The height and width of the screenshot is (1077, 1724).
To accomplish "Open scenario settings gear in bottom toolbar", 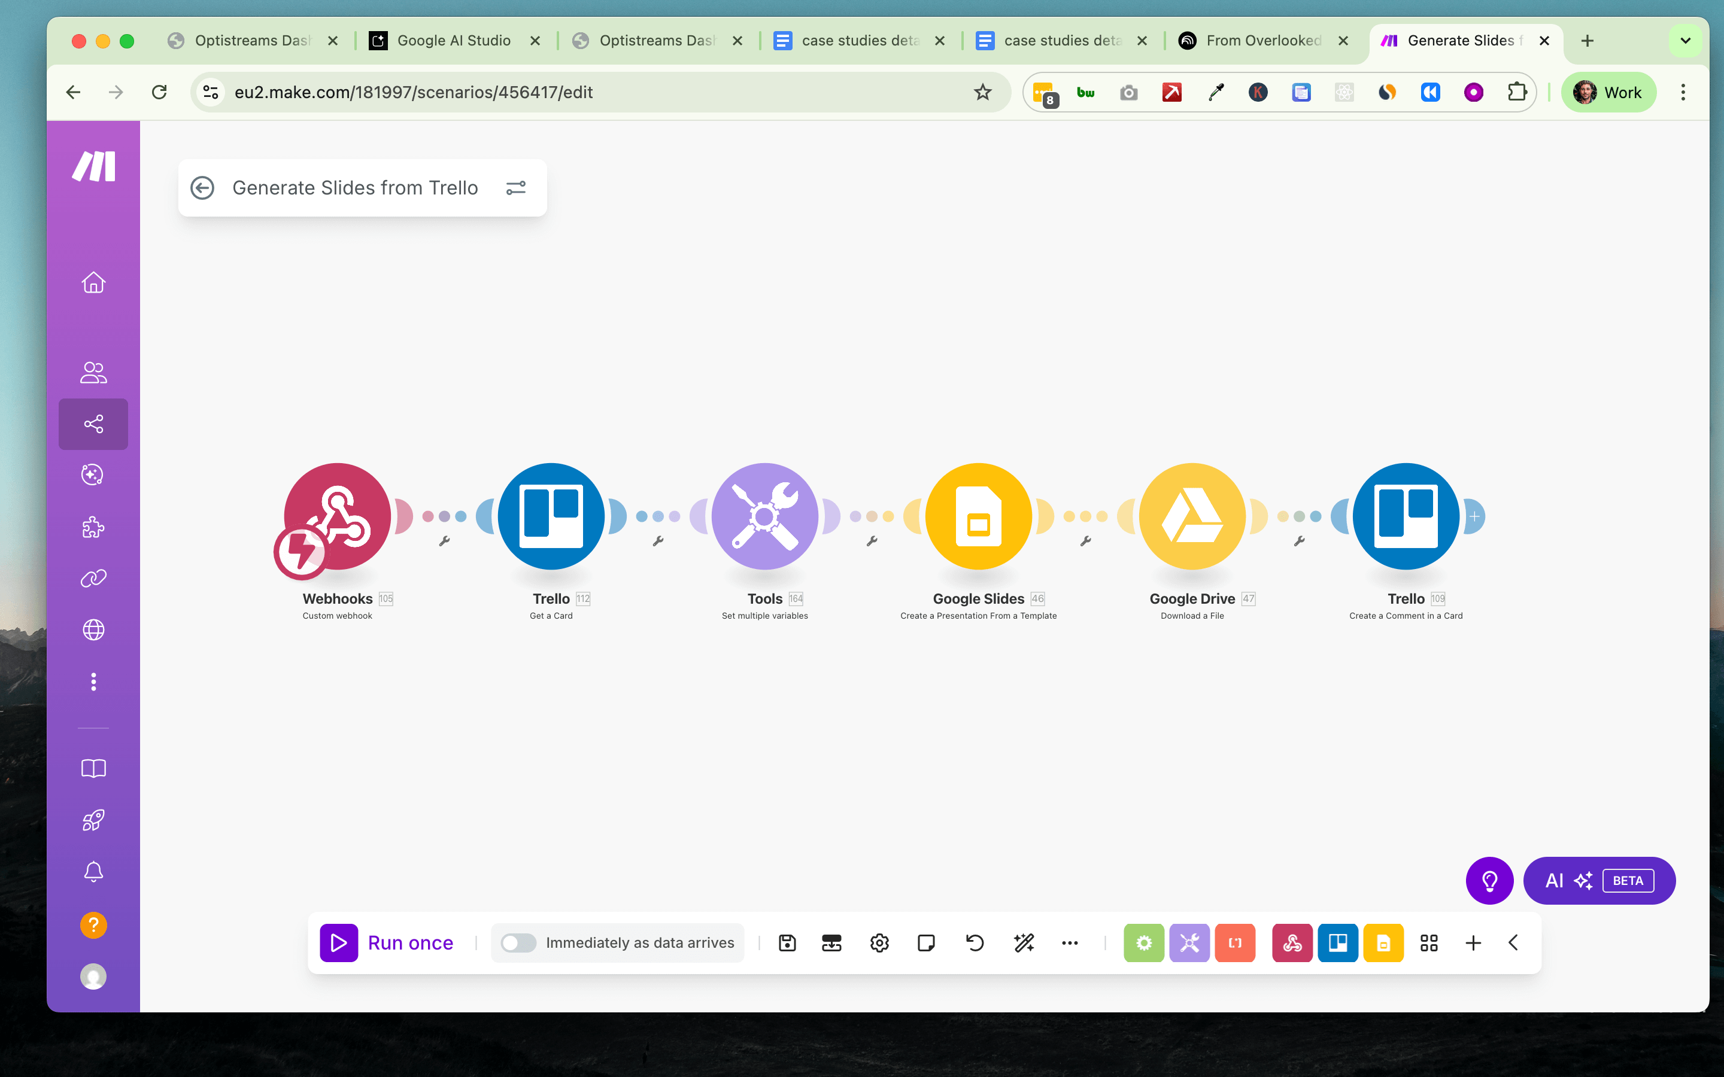I will 880,943.
